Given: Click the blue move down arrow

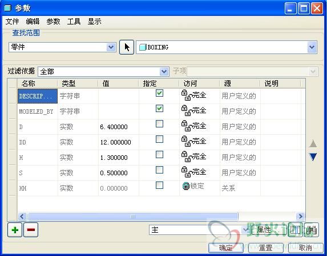Looking at the screenshot, I should [313, 157].
